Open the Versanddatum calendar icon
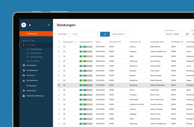 [x=187, y=34]
